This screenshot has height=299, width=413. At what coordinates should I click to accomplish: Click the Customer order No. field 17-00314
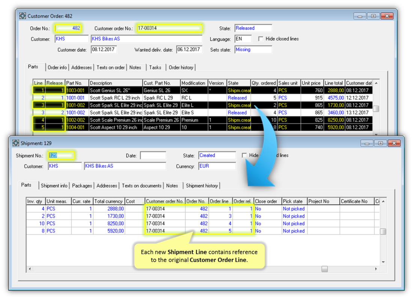tap(169, 28)
